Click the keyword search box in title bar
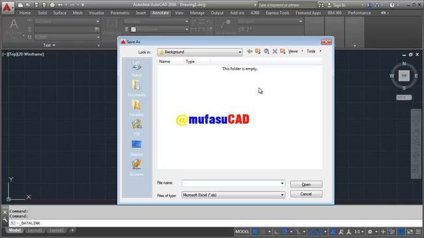Image resolution: width=424 pixels, height=238 pixels. tap(287, 5)
